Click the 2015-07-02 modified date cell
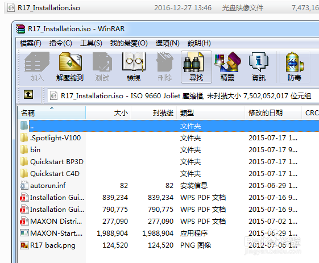Screen dimensions: 319x263 (x=273, y=222)
